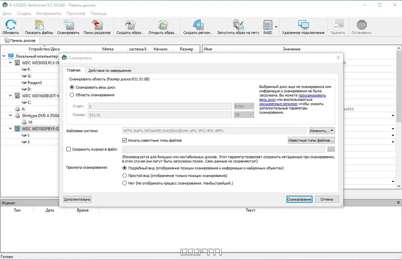Viewport: 402px width, 260px height.
Task: Click properties panel scrollbar down arrow
Action: pos(398,186)
